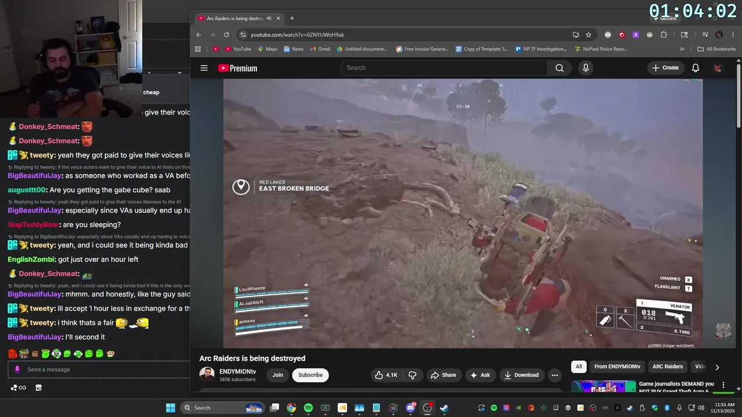The height and width of the screenshot is (417, 742).
Task: Bookmark this page with the star
Action: click(x=588, y=35)
